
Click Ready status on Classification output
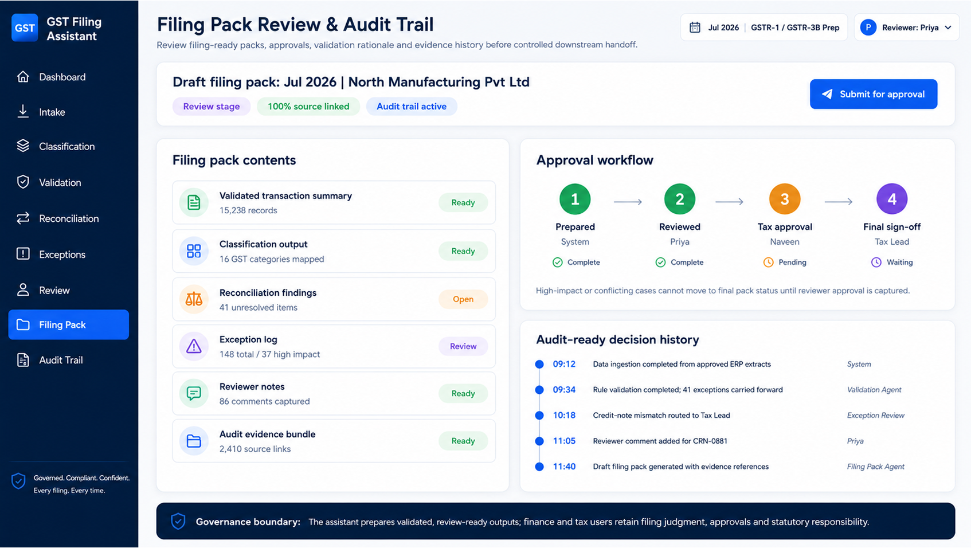tap(463, 251)
